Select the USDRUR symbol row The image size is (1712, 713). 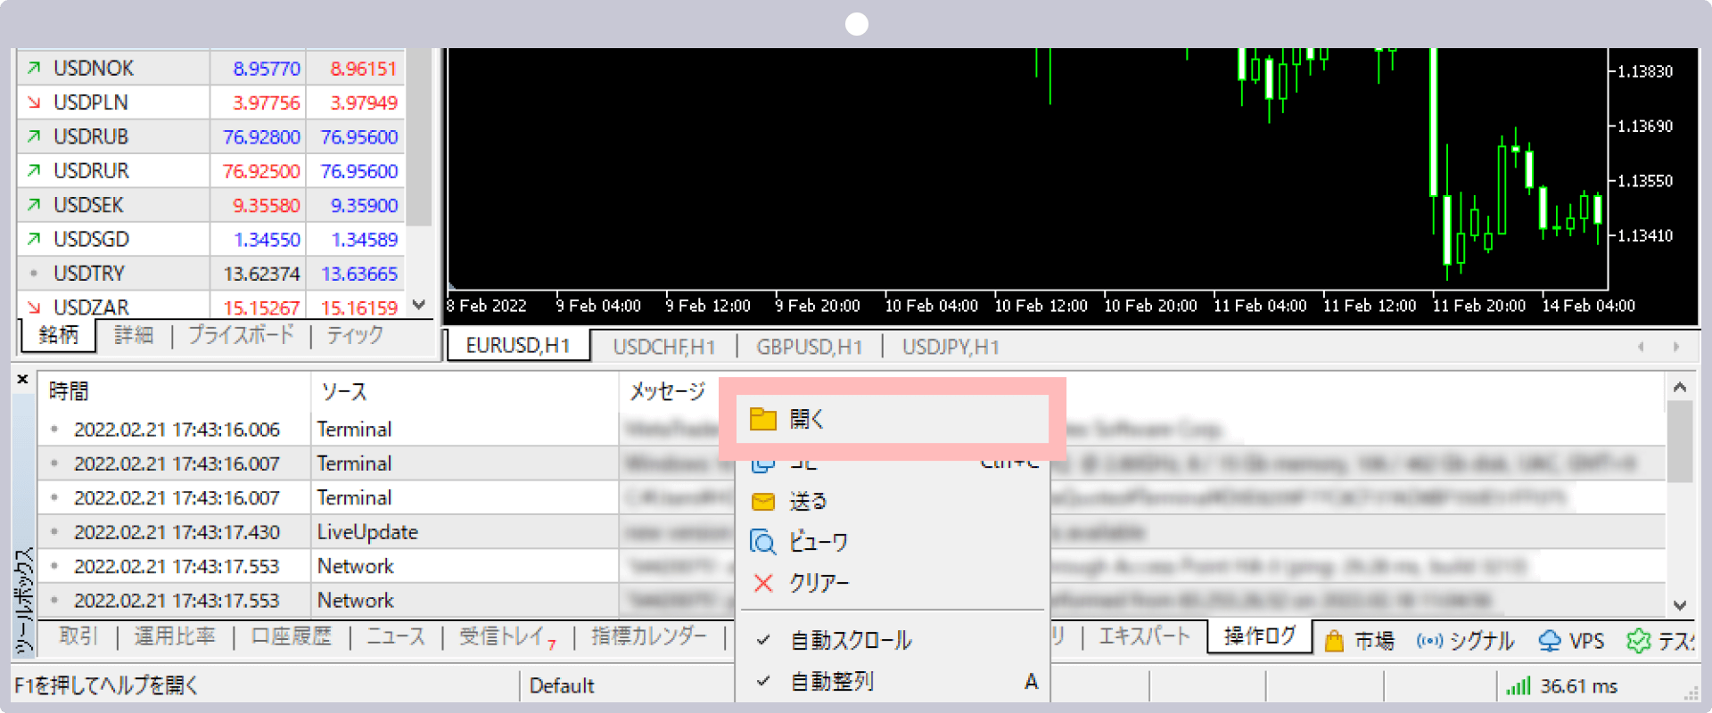tap(211, 171)
